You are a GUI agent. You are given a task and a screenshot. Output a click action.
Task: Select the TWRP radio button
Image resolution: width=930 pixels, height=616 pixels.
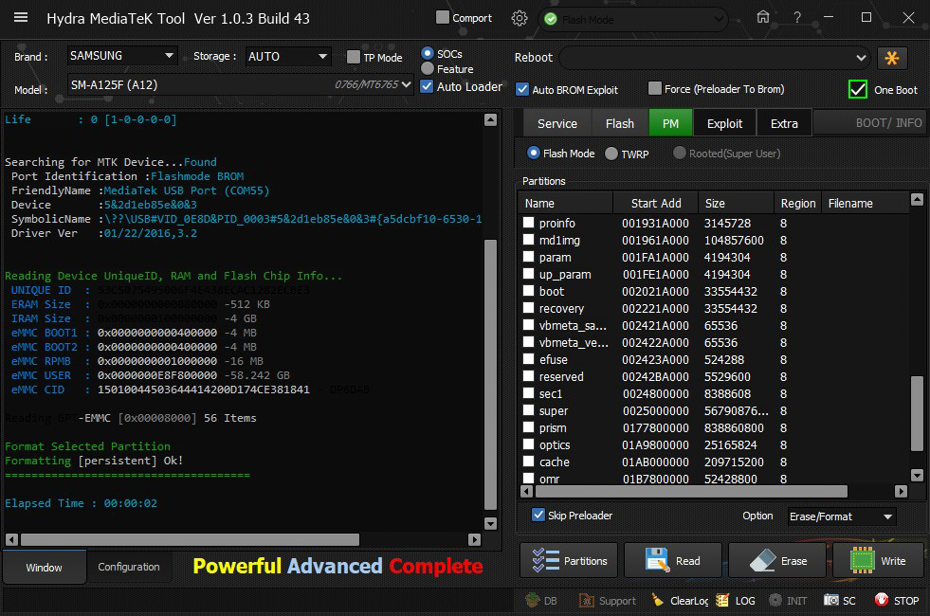pyautogui.click(x=611, y=154)
